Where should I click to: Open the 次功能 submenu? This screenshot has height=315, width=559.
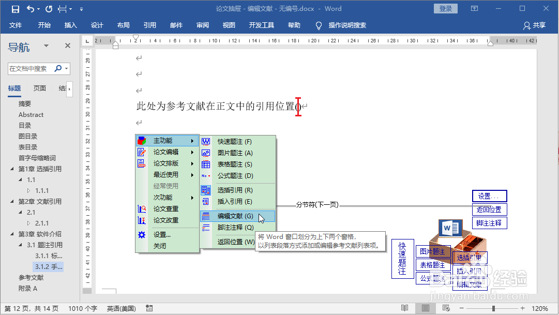tap(167, 197)
